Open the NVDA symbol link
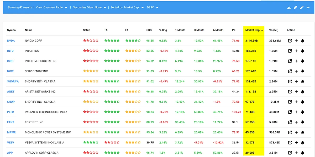315x157 pixels. pyautogui.click(x=11, y=41)
